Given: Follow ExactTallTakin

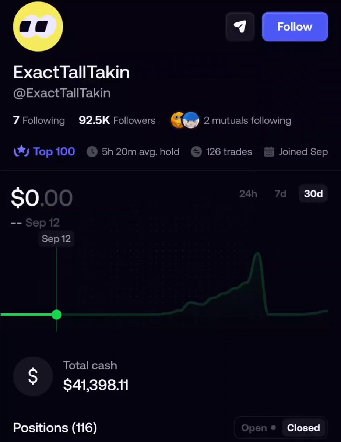Looking at the screenshot, I should point(295,27).
